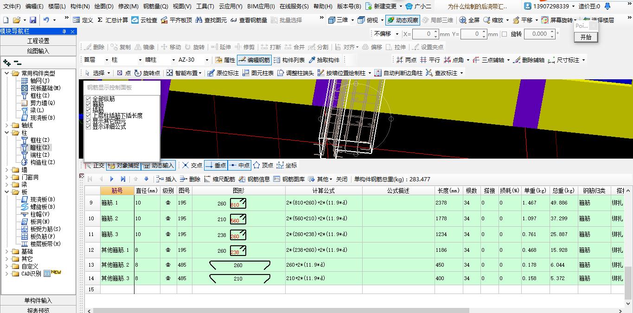Select the 镜像 mirror tool
The height and width of the screenshot is (313, 633).
click(144, 47)
